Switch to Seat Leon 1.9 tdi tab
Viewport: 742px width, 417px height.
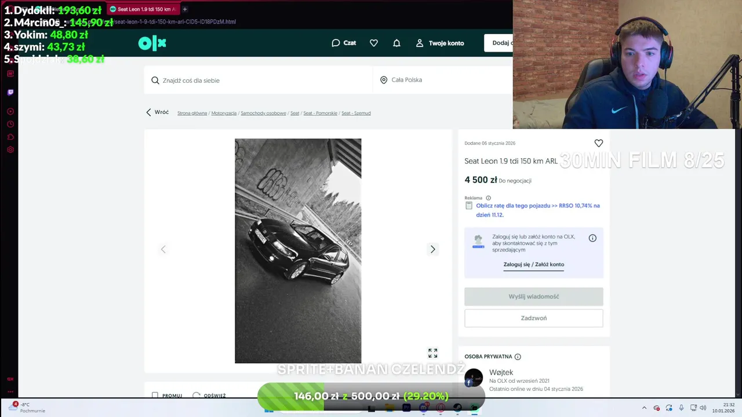coord(143,9)
